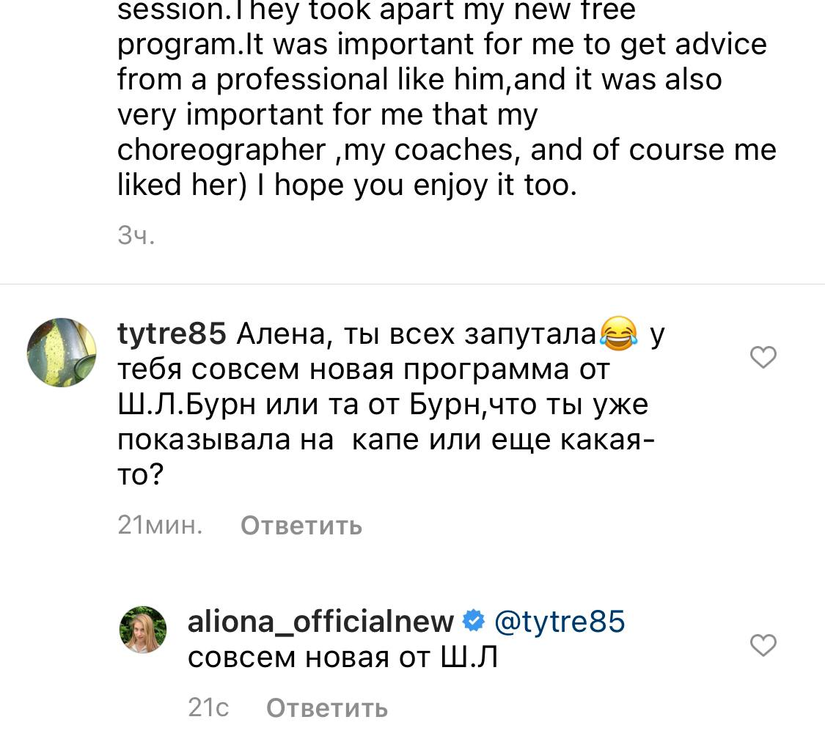
Task: Open aliona_officialnew's round profile picture
Action: [143, 629]
